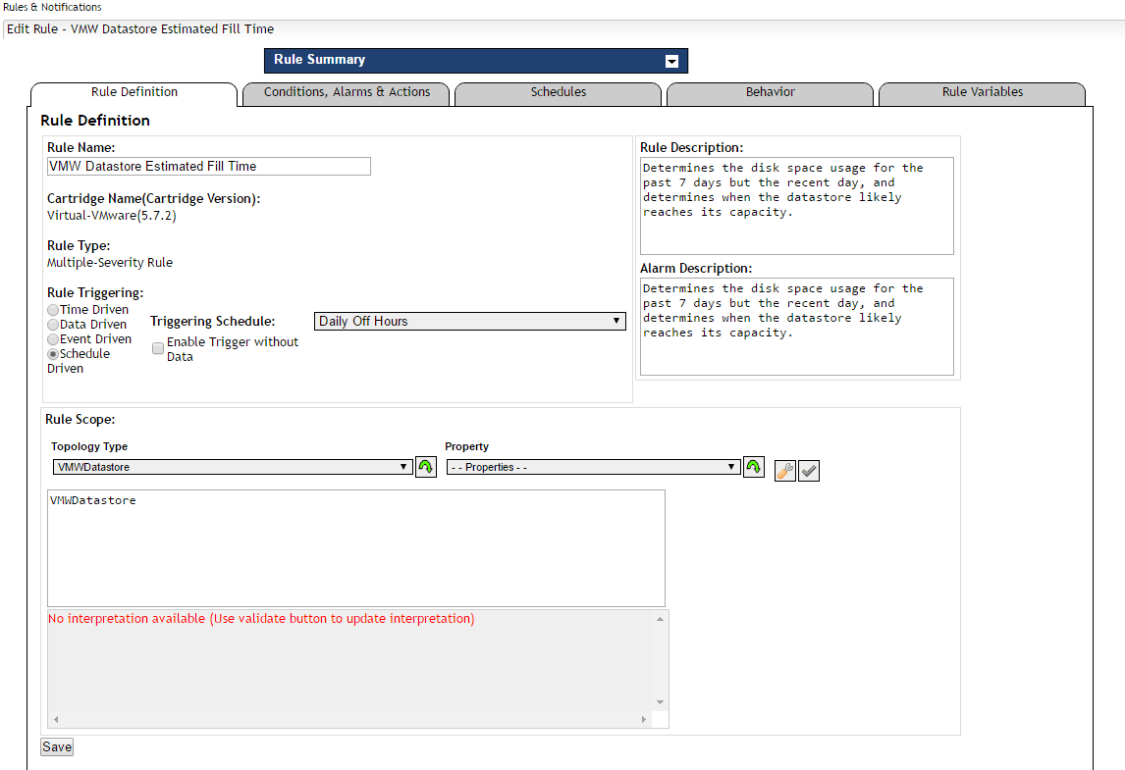This screenshot has height=770, width=1125.
Task: Click the validate checkmark icon
Action: coord(809,470)
